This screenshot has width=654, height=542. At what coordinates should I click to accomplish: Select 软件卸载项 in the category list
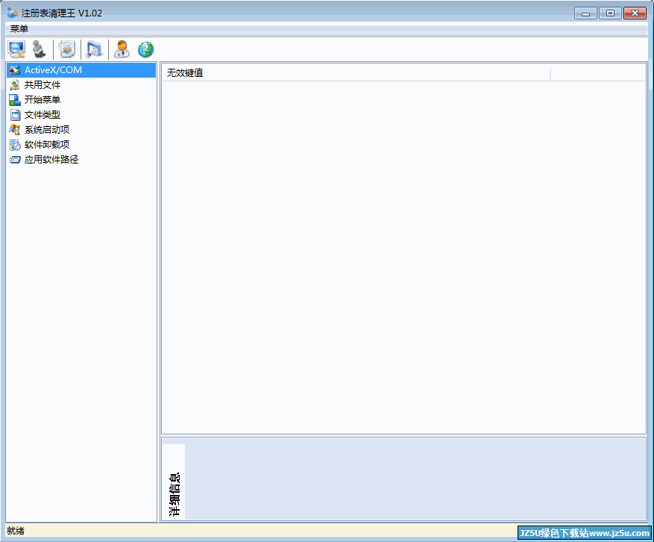[81, 145]
